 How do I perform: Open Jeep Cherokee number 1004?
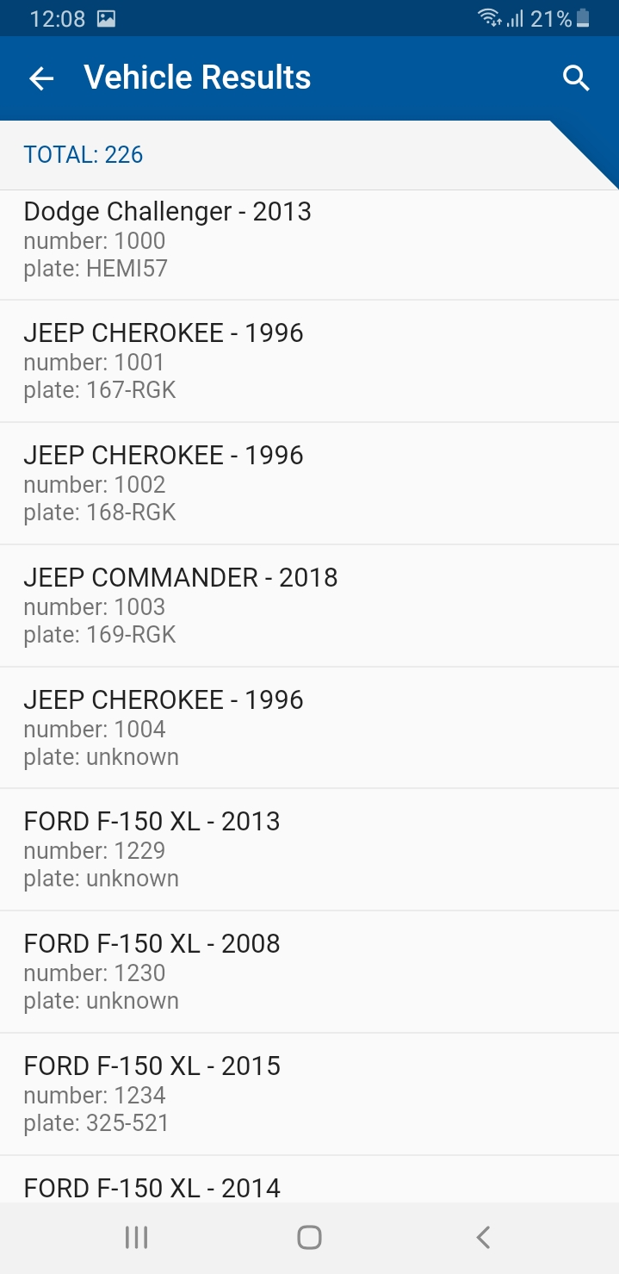pos(309,728)
